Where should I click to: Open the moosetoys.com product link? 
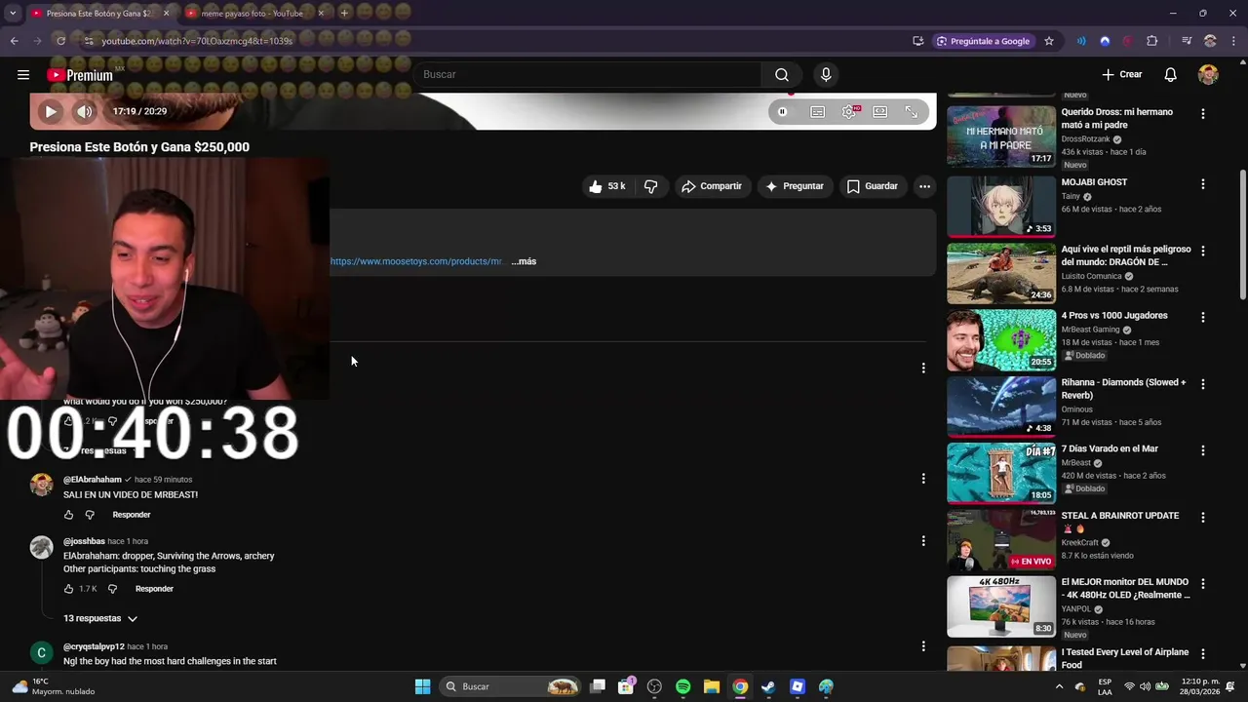(416, 261)
